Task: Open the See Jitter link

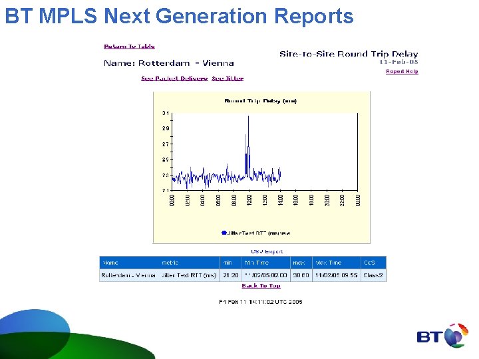Action: pos(228,78)
